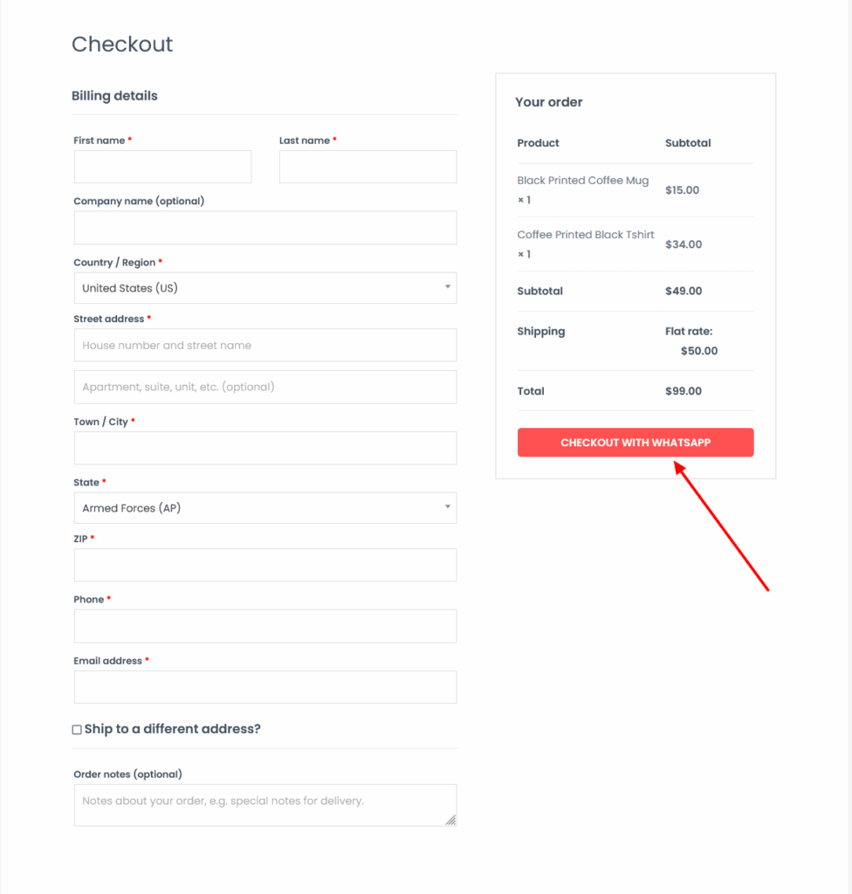Click the ZIP code field
The image size is (852, 894).
pyautogui.click(x=265, y=565)
